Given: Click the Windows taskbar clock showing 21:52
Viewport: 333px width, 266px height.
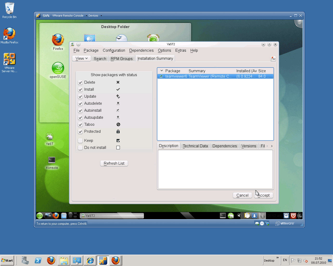Looking at the screenshot, I should 318,261.
